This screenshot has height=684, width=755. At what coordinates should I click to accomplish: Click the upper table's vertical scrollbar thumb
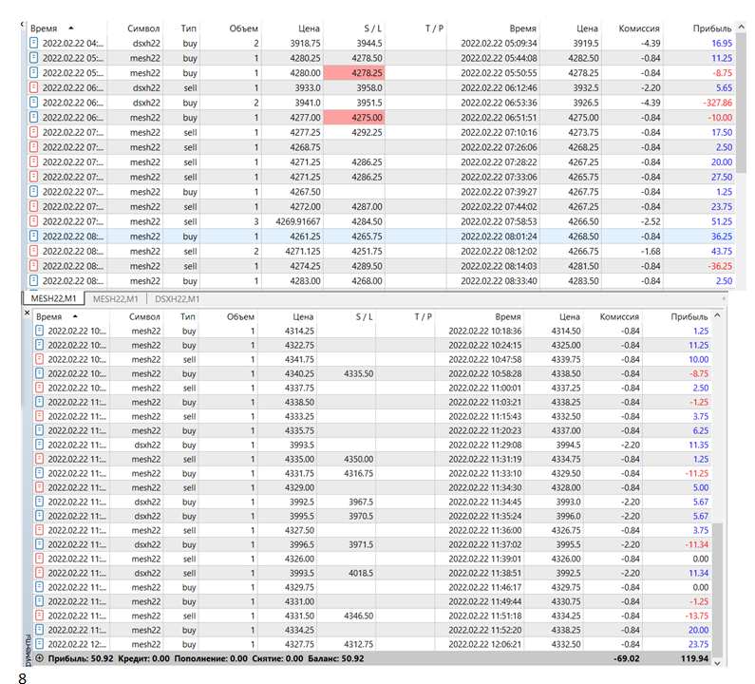742,104
